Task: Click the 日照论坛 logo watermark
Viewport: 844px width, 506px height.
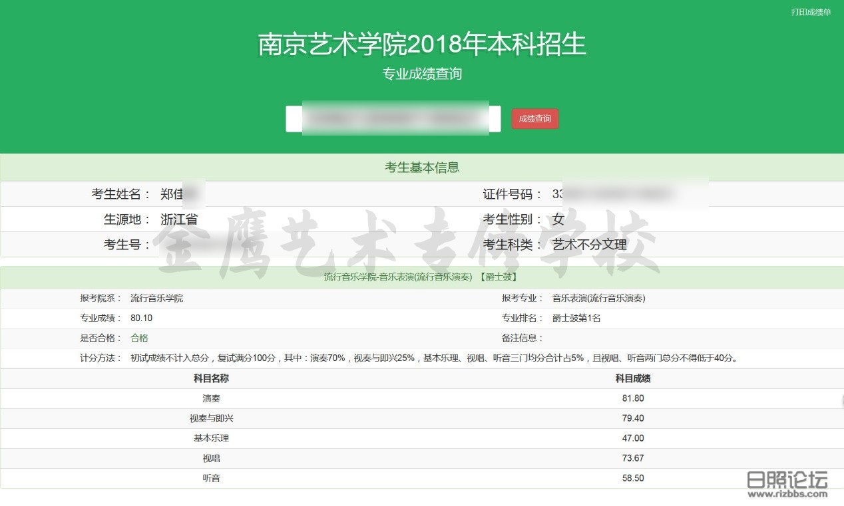Action: point(787,483)
